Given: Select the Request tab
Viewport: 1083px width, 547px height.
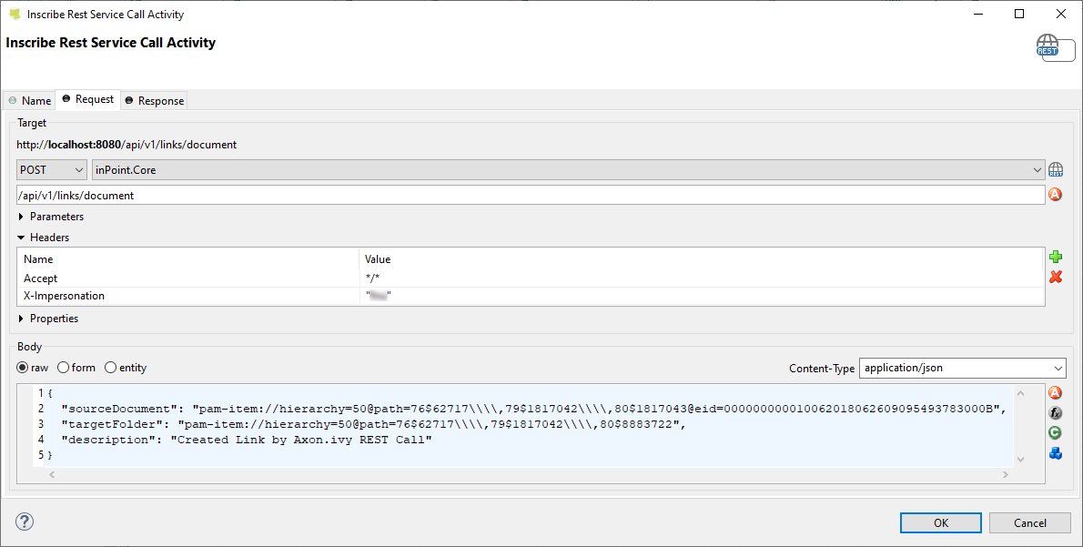Looking at the screenshot, I should [87, 99].
